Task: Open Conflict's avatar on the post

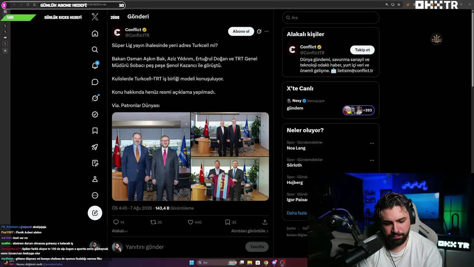Action: tap(117, 32)
